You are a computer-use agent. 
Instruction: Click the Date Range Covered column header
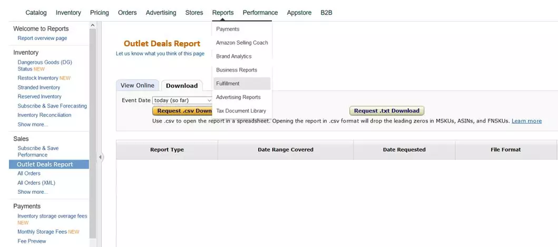[286, 150]
